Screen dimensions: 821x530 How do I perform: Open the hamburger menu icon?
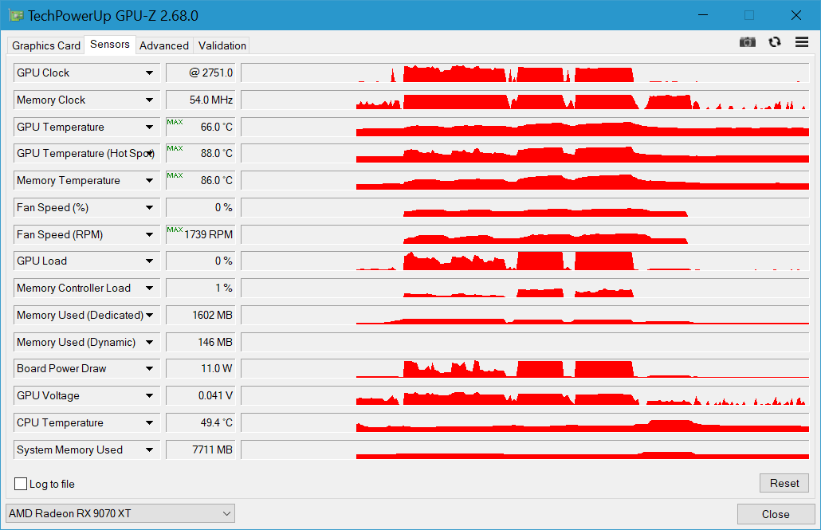[802, 42]
